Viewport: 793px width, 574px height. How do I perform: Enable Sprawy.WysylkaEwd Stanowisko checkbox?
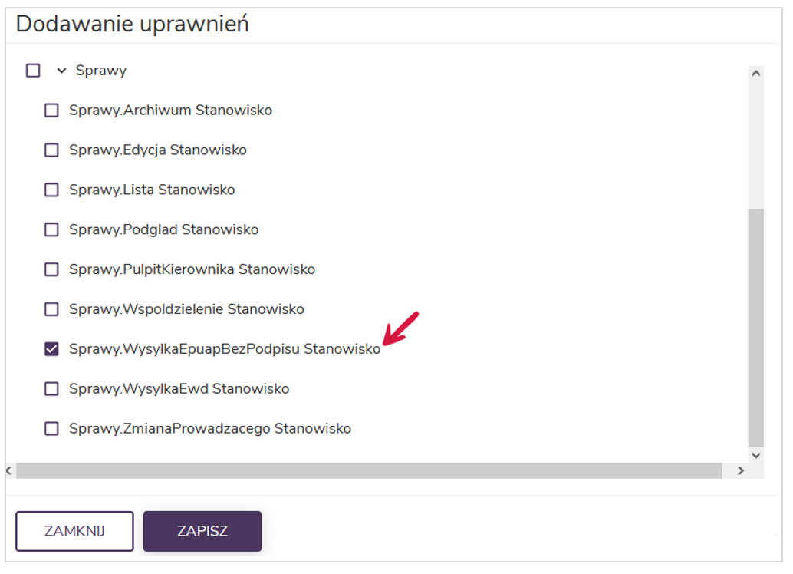[51, 389]
